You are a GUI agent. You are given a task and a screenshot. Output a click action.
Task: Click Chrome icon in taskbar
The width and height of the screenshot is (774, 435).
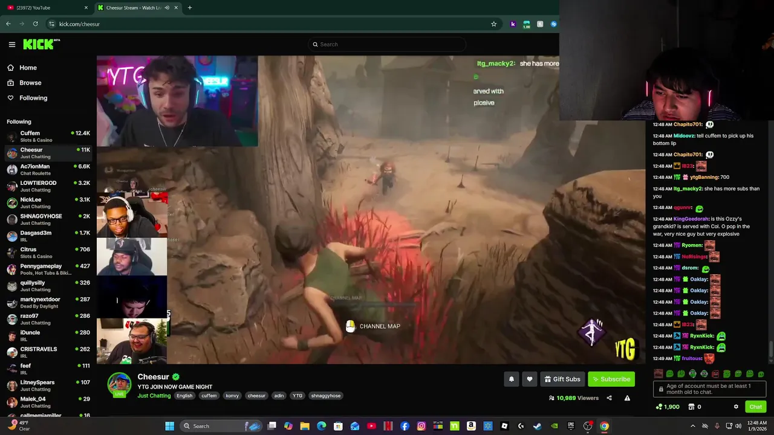coord(604,426)
